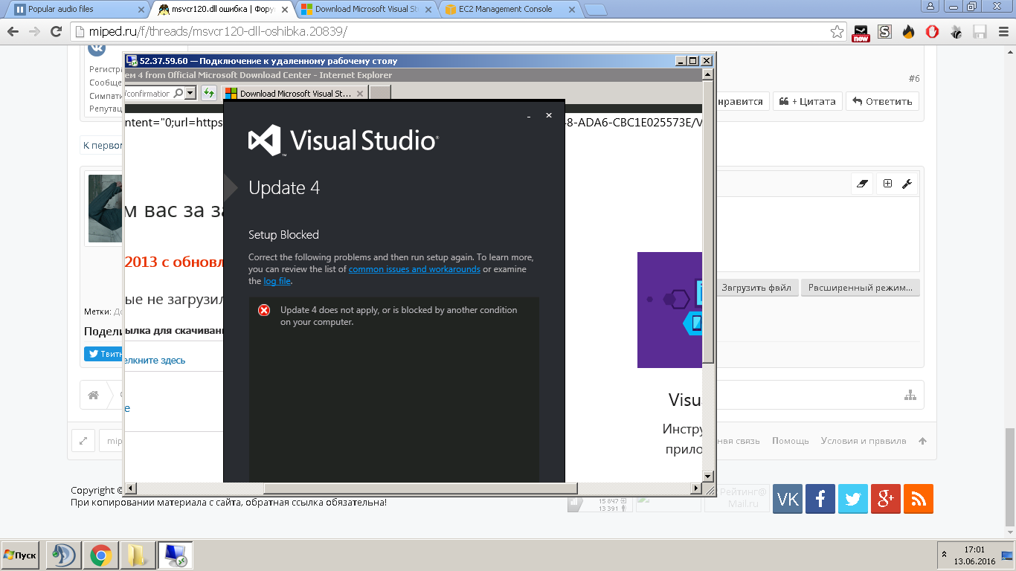Viewport: 1016px width, 571px height.
Task: Open the Facebook social button
Action: click(820, 499)
